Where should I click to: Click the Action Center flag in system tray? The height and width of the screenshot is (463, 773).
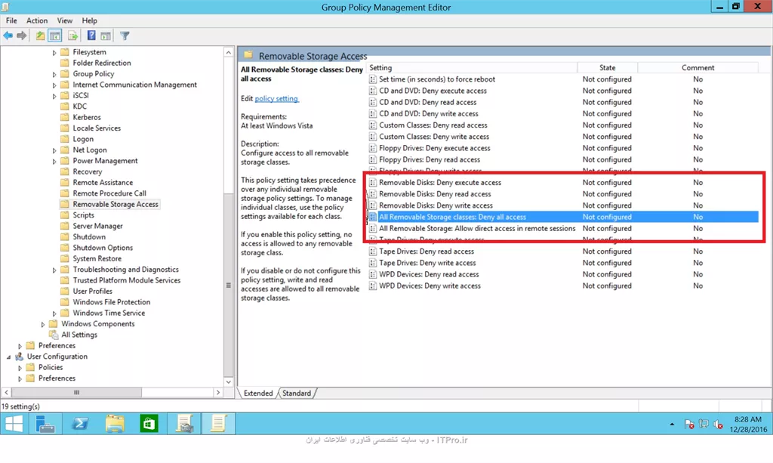tap(689, 424)
